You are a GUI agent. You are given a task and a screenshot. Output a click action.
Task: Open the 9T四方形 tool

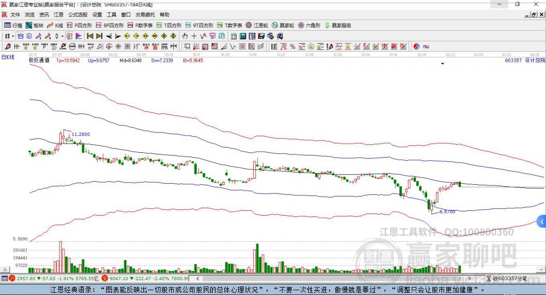199,26
